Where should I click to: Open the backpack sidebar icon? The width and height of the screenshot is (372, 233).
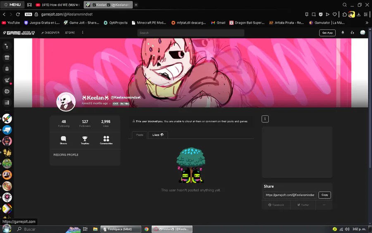pyautogui.click(x=7, y=69)
